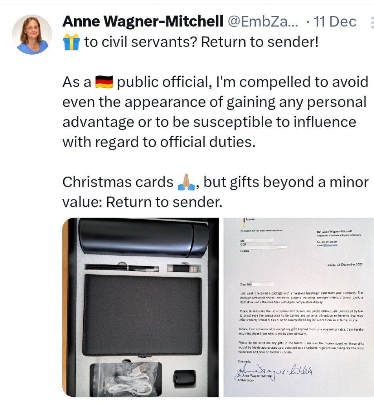Screen dimensions: 374x403
Task: Click the "Return to sender!" headline text
Action: coord(260,42)
